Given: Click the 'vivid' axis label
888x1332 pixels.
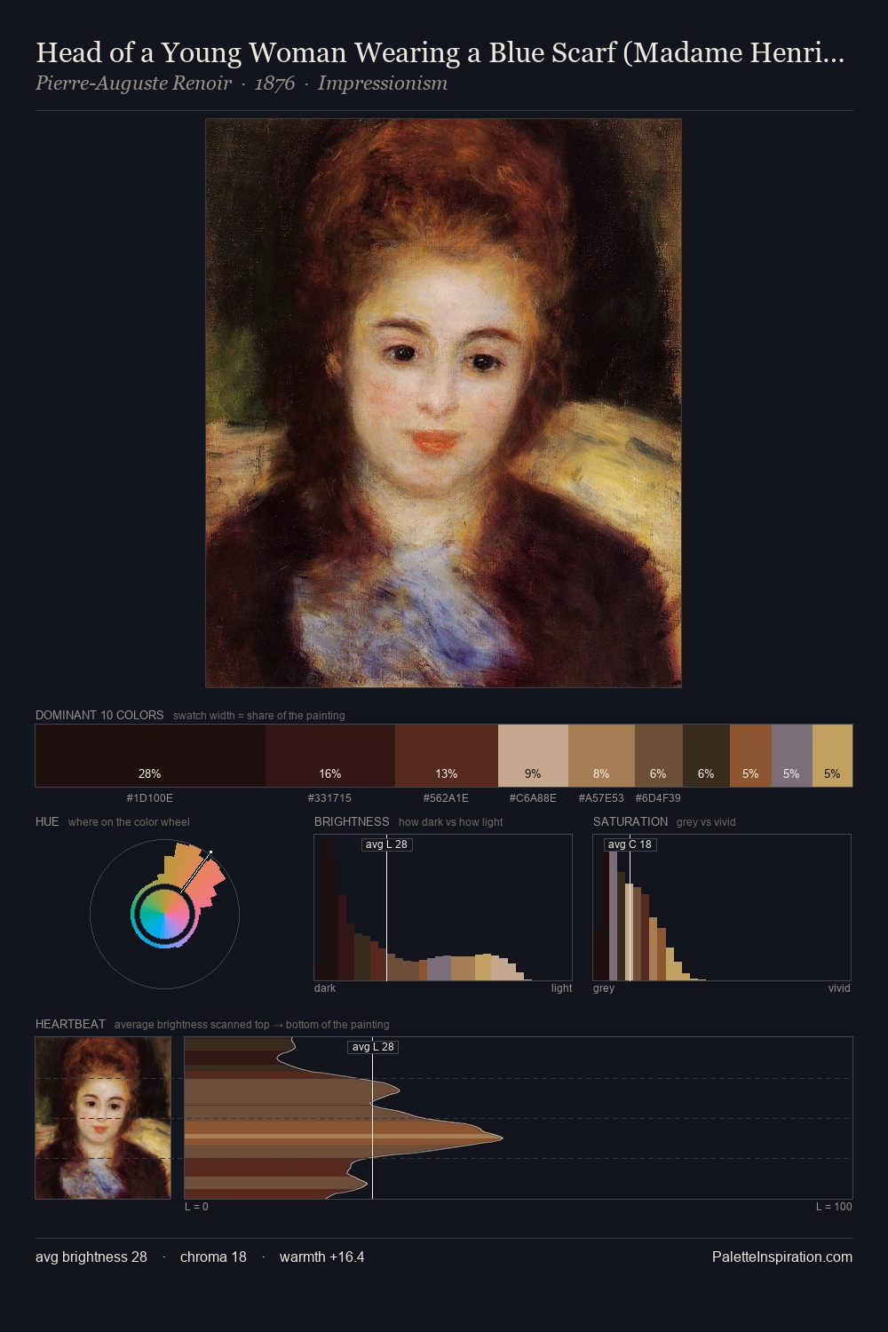Looking at the screenshot, I should tap(839, 988).
